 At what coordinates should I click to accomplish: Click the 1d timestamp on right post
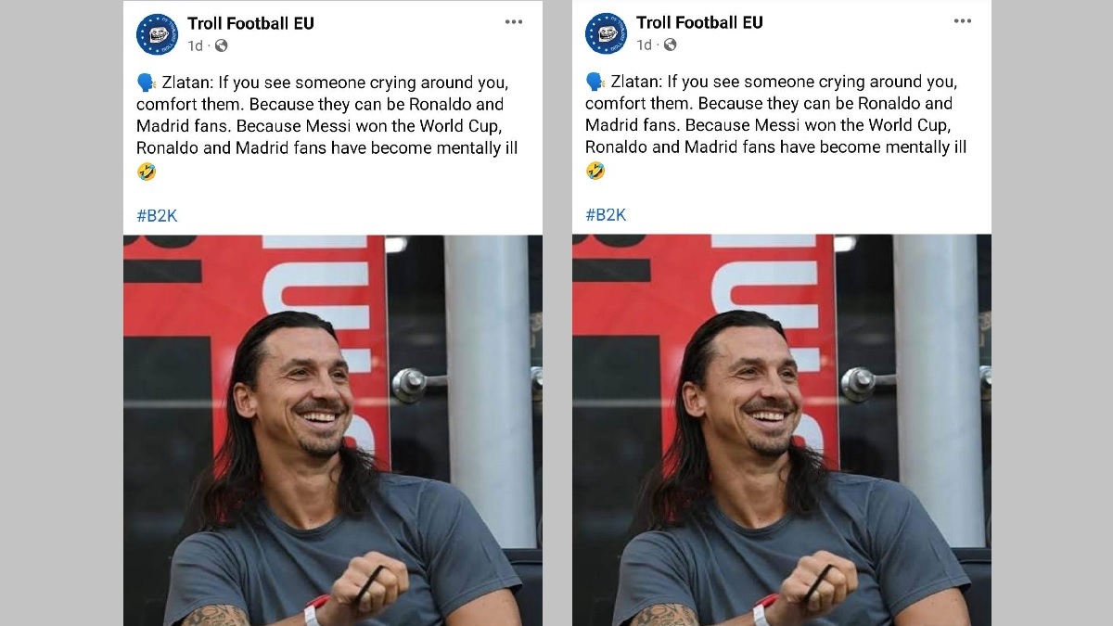(644, 45)
